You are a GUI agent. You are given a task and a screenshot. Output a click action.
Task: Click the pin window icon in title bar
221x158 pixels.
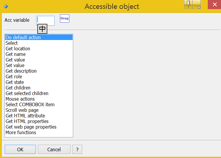coord(188,5)
